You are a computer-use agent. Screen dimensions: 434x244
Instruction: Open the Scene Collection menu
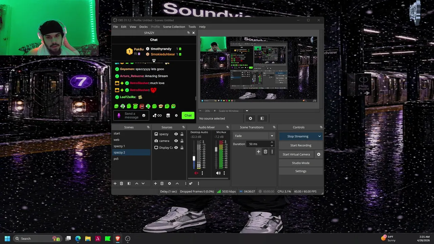coord(174,27)
